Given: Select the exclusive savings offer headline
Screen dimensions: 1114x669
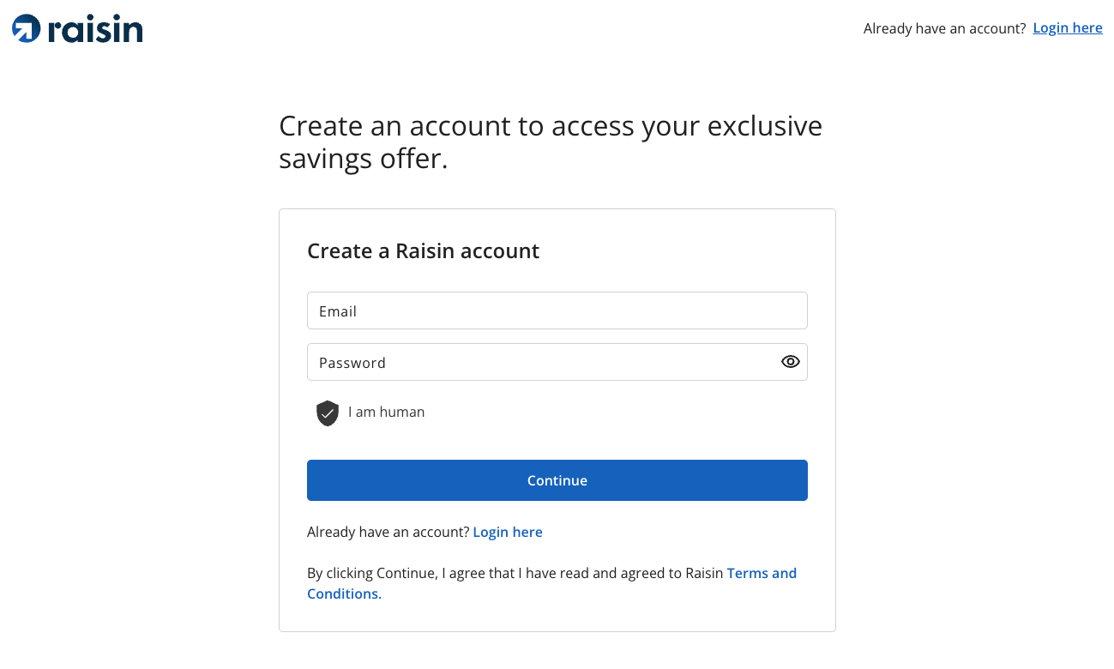Looking at the screenshot, I should click(x=550, y=142).
